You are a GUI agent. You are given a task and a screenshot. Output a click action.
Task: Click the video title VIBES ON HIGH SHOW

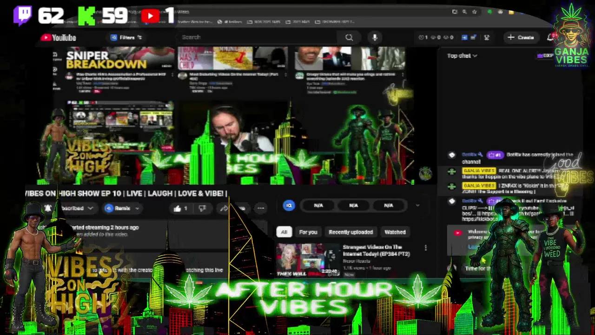126,193
